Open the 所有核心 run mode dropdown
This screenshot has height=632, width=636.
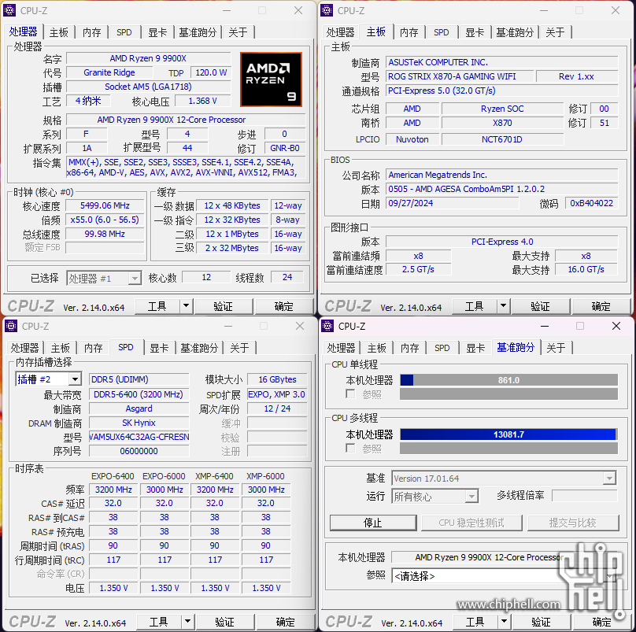[x=434, y=497]
